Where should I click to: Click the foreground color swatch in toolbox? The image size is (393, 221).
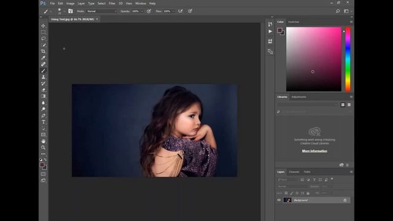pos(42,165)
